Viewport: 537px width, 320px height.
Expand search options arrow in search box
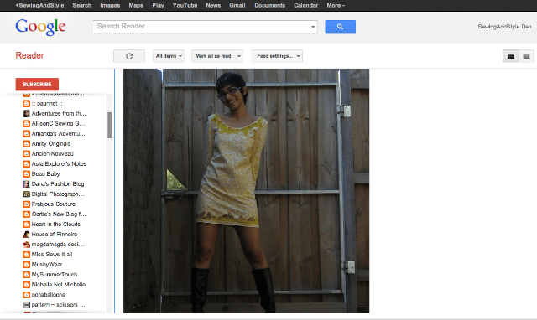point(313,27)
